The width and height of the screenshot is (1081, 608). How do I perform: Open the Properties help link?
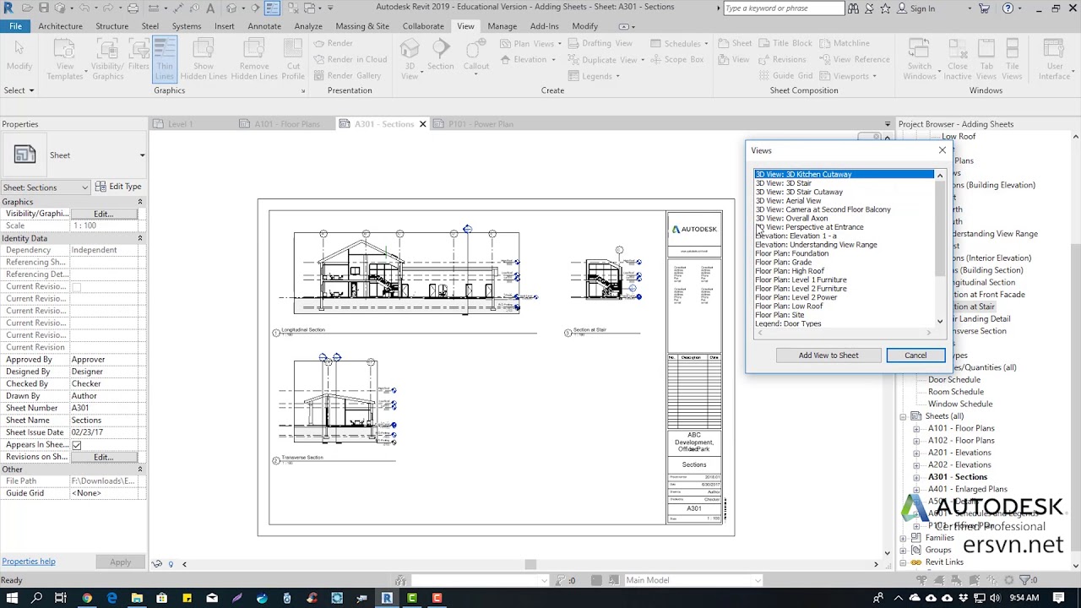point(29,562)
